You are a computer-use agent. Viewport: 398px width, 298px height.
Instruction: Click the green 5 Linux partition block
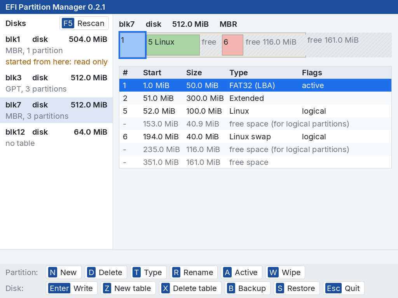click(x=173, y=45)
